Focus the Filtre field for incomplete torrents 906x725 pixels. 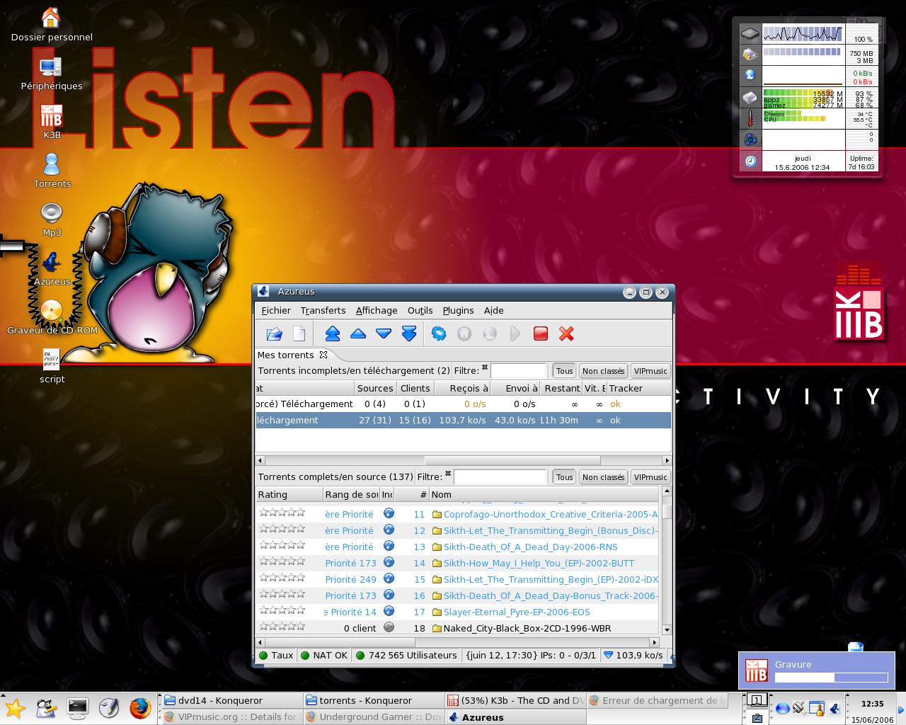click(x=519, y=371)
